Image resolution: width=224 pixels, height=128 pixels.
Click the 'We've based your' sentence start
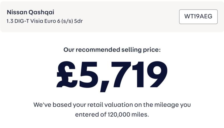[55, 104]
